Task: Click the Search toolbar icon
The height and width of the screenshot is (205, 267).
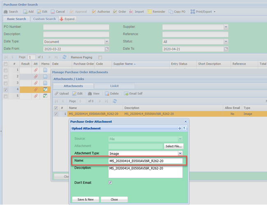Action: click(6, 12)
